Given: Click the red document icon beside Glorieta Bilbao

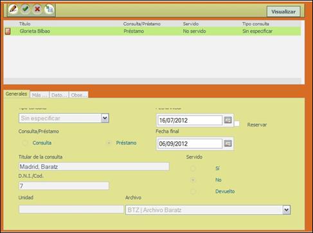Looking at the screenshot, I should click(8, 31).
